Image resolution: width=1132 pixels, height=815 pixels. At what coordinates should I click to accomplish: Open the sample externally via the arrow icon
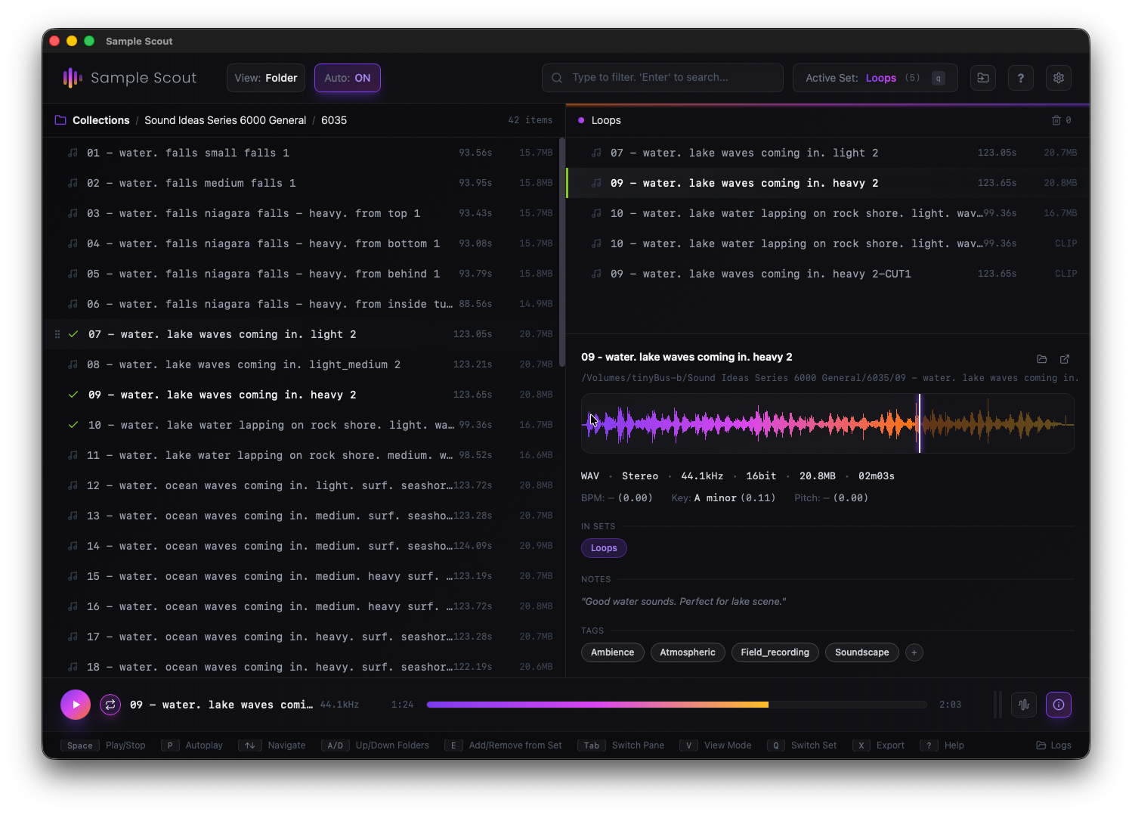(x=1065, y=359)
